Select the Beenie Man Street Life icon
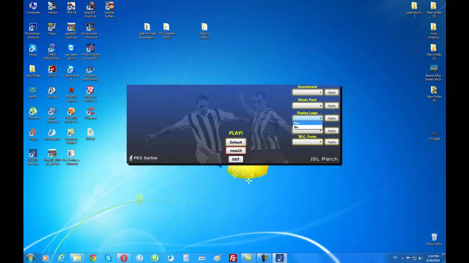The height and width of the screenshot is (263, 469). [x=434, y=73]
